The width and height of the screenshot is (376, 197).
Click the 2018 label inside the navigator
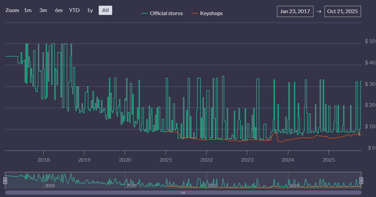[50, 186]
